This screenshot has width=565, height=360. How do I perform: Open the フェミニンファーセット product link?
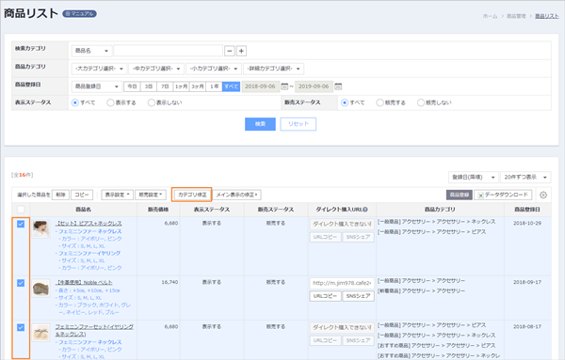94,331
